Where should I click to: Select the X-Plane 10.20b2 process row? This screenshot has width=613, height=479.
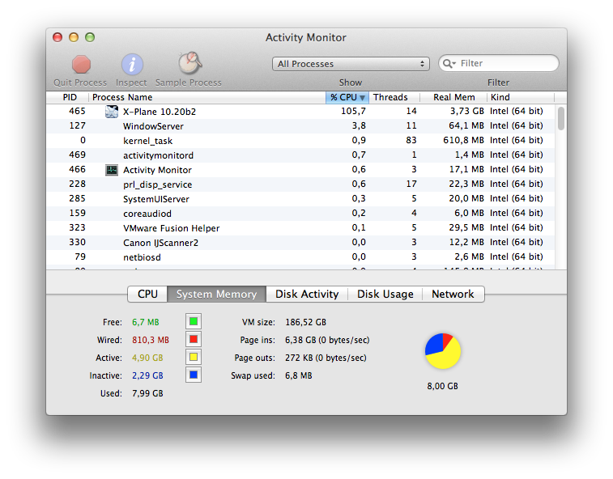pyautogui.click(x=300, y=112)
